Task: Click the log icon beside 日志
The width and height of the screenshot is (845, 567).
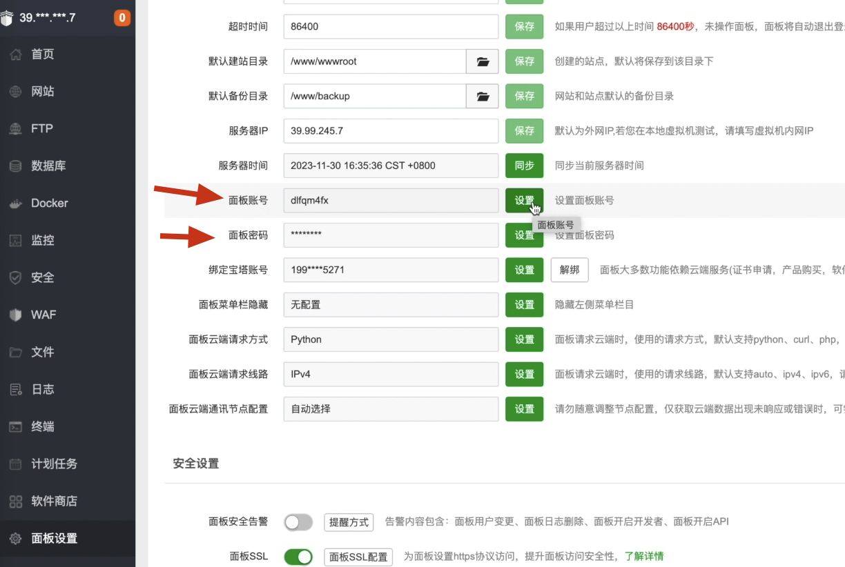Action: coord(15,389)
